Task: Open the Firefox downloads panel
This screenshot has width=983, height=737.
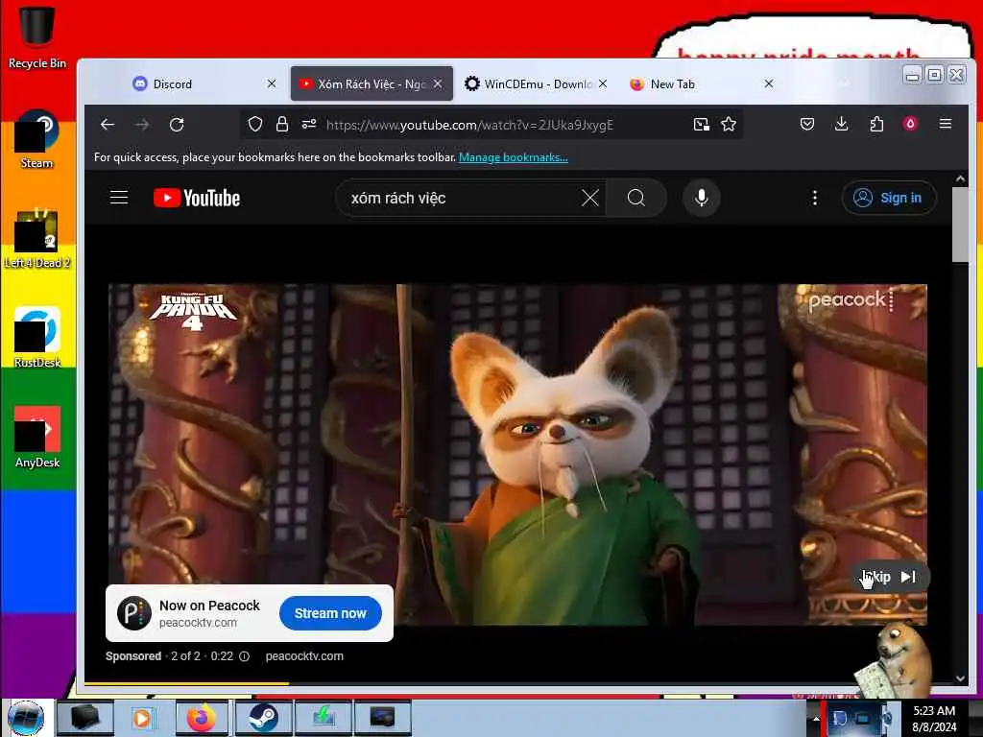Action: click(842, 124)
